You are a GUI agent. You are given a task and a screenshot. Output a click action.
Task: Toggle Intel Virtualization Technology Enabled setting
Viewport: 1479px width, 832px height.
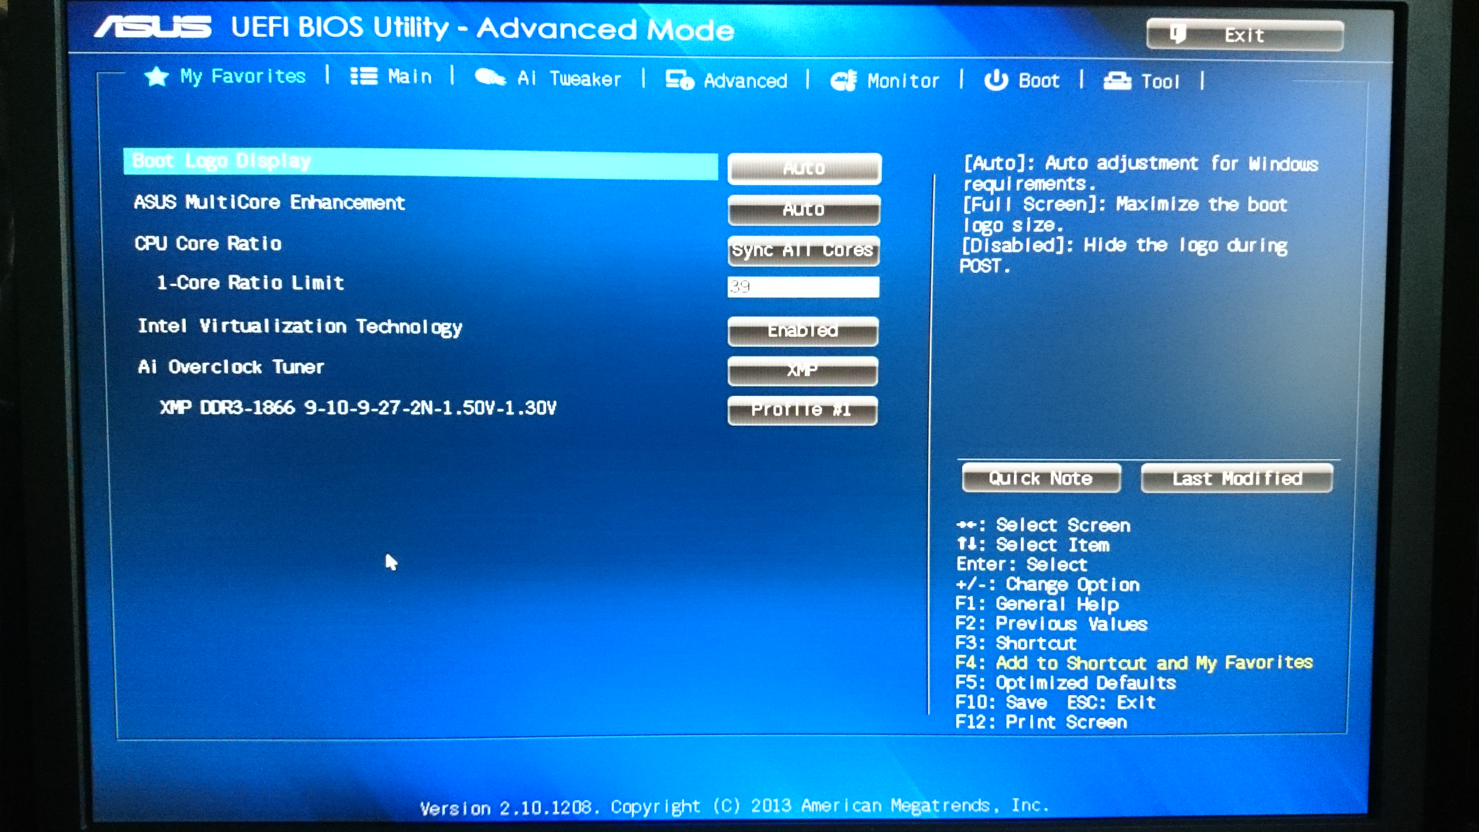[803, 331]
